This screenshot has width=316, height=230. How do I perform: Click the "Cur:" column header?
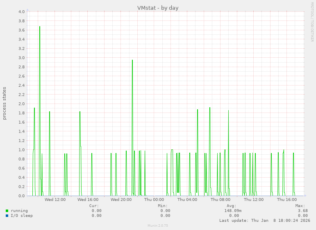[x=94, y=206]
